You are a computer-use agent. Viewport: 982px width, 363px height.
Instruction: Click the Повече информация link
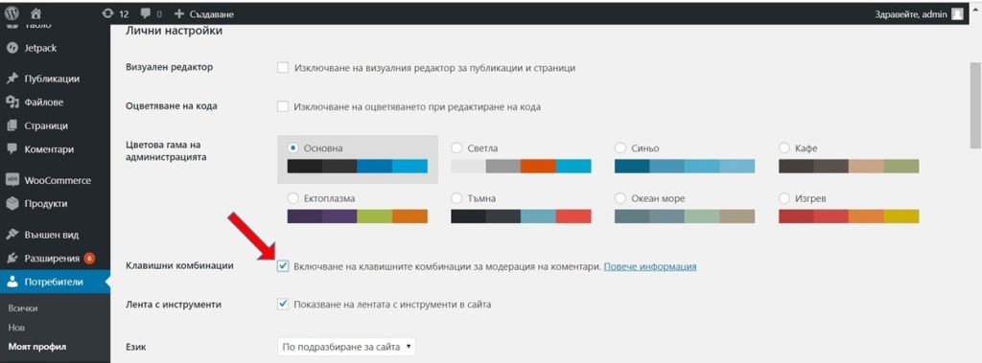(x=650, y=266)
